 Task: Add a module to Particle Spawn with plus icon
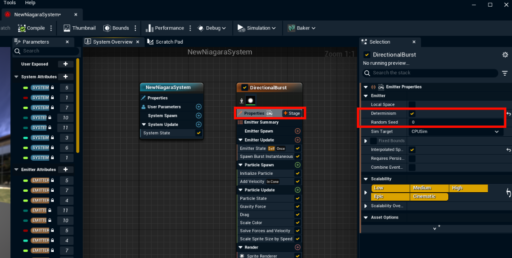[x=297, y=165]
